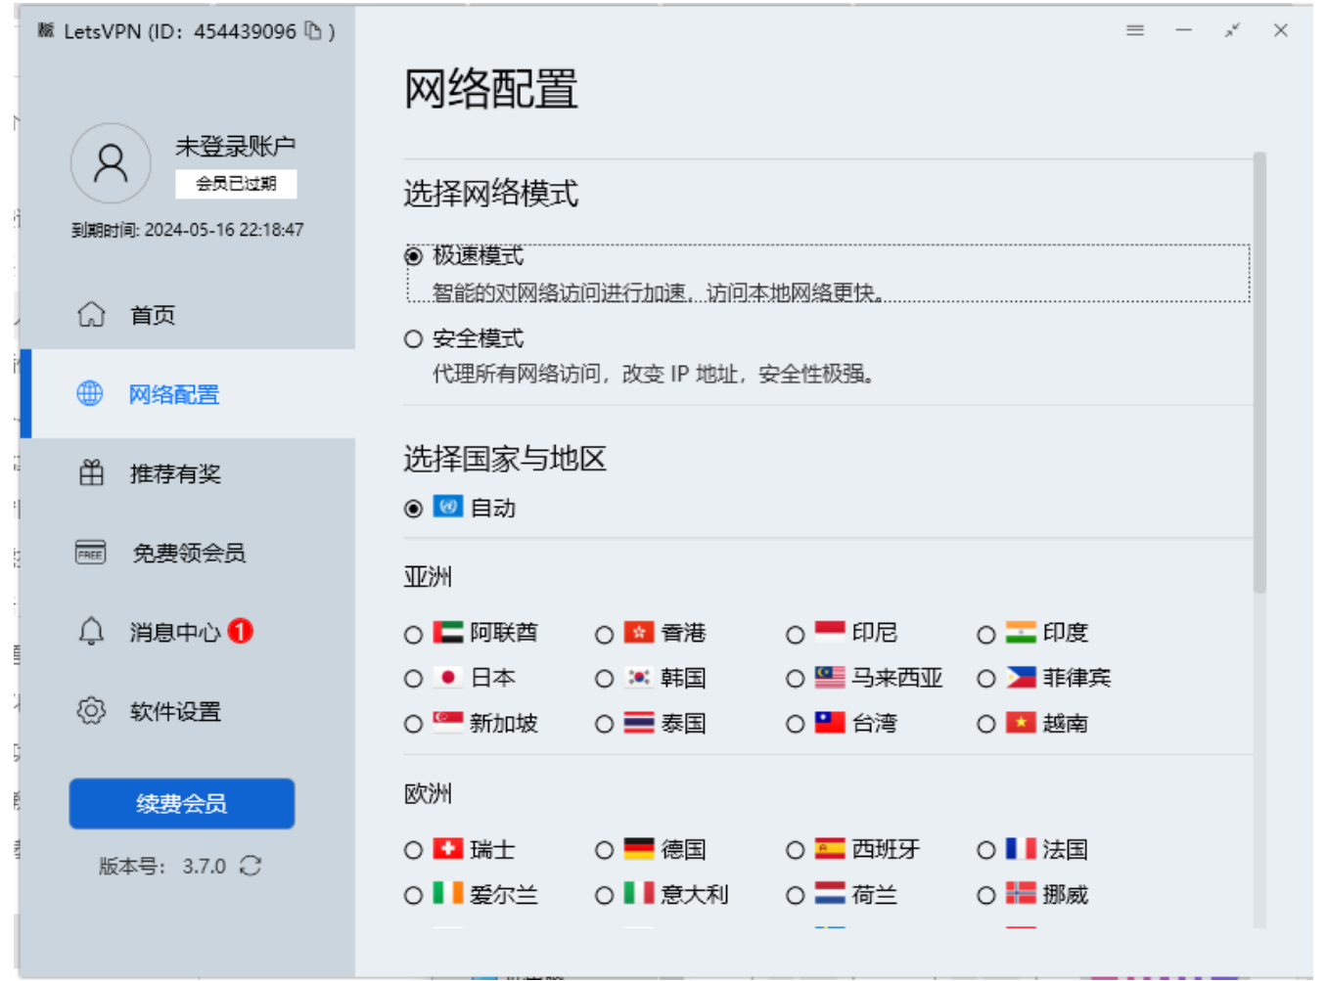Viewport: 1326px width, 981px height.
Task: Copy the LetsVPN ID with copy icon
Action: [x=313, y=31]
